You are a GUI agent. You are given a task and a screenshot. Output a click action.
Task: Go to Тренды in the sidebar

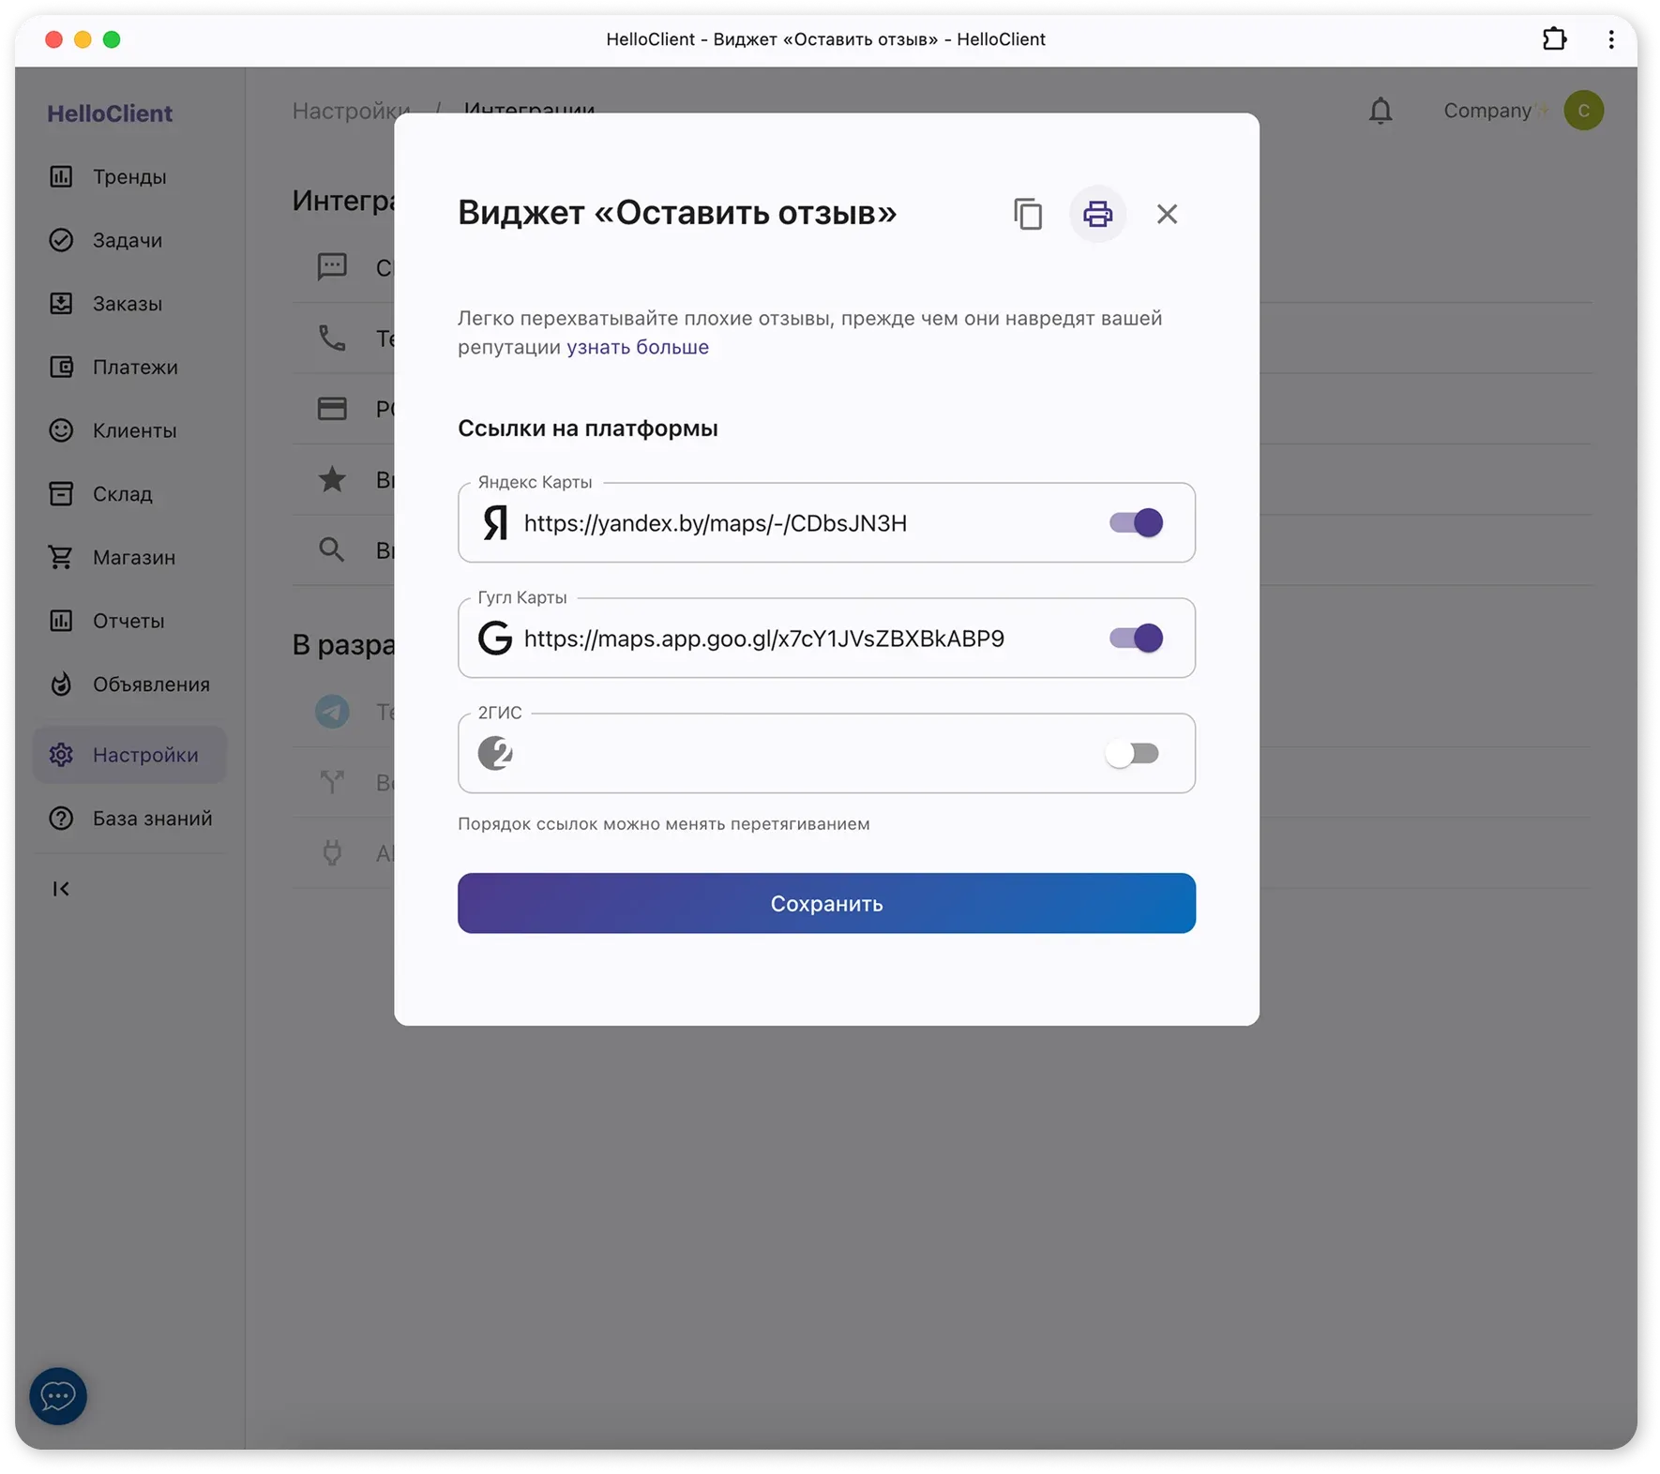pyautogui.click(x=129, y=177)
